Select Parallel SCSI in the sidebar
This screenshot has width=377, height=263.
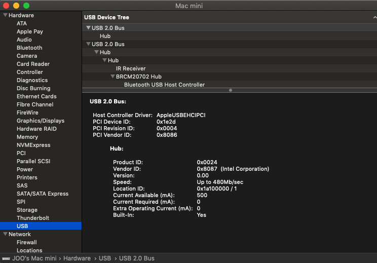coord(33,161)
